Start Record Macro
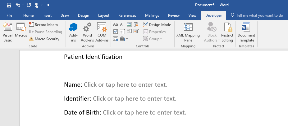The image size is (288, 126). coord(43,25)
